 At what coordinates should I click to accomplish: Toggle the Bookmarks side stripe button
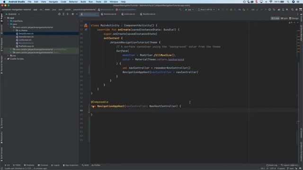[1, 137]
